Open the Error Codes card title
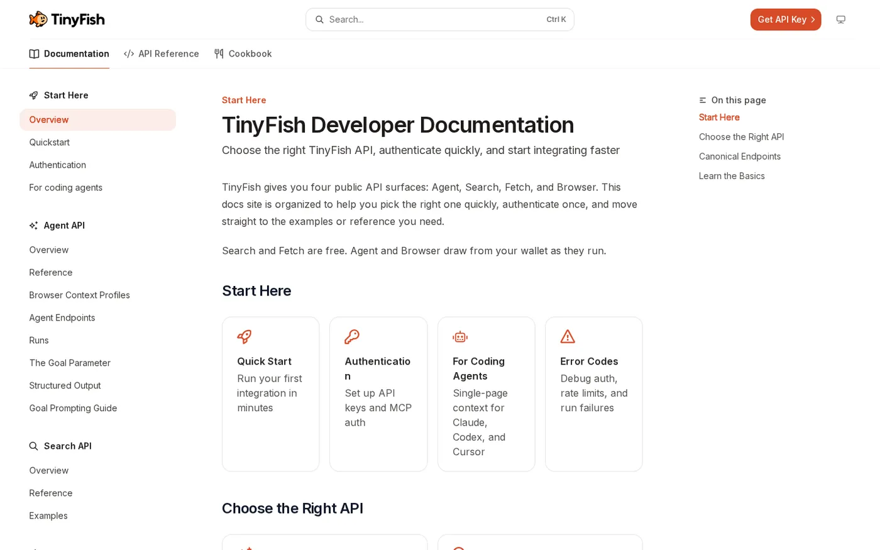This screenshot has width=880, height=550. [x=589, y=361]
